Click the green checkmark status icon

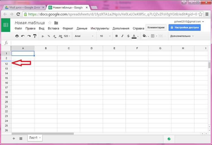pyautogui.click(x=169, y=139)
